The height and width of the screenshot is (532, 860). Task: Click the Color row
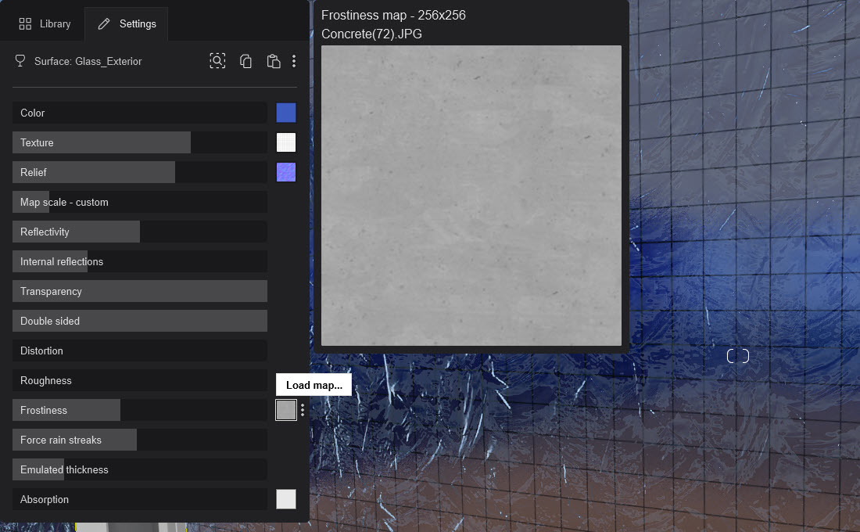pyautogui.click(x=140, y=113)
